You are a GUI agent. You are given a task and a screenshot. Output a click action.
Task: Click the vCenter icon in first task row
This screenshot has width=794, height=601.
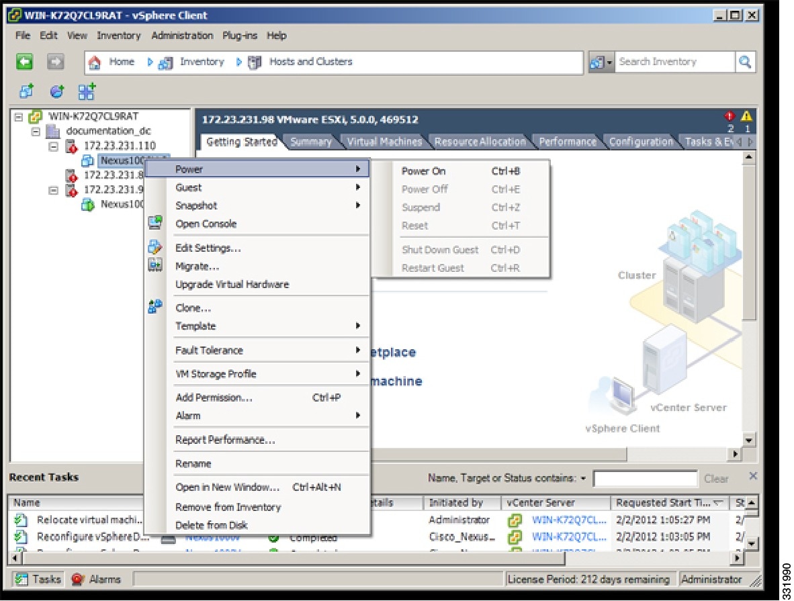515,520
